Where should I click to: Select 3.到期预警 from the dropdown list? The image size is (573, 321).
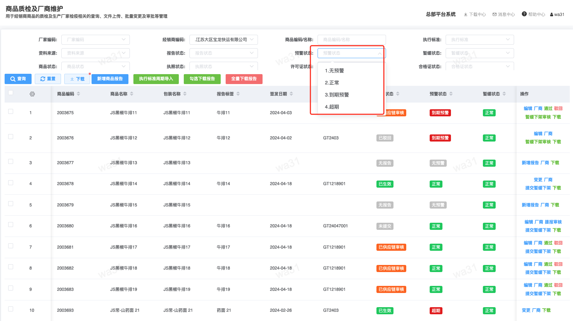[337, 95]
